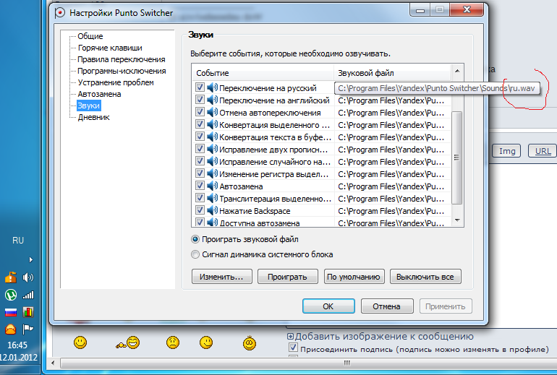
Task: Open the volume speaker tray icon
Action: pyautogui.click(x=27, y=277)
